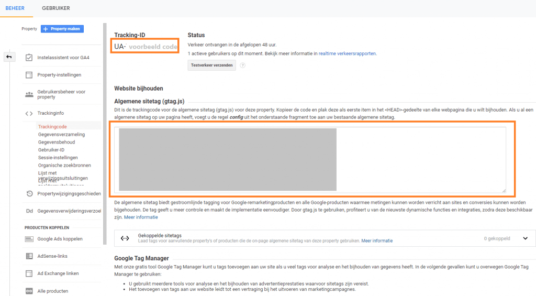
Task: Open Sessie-instellingen in the sidebar
Action: pos(58,158)
